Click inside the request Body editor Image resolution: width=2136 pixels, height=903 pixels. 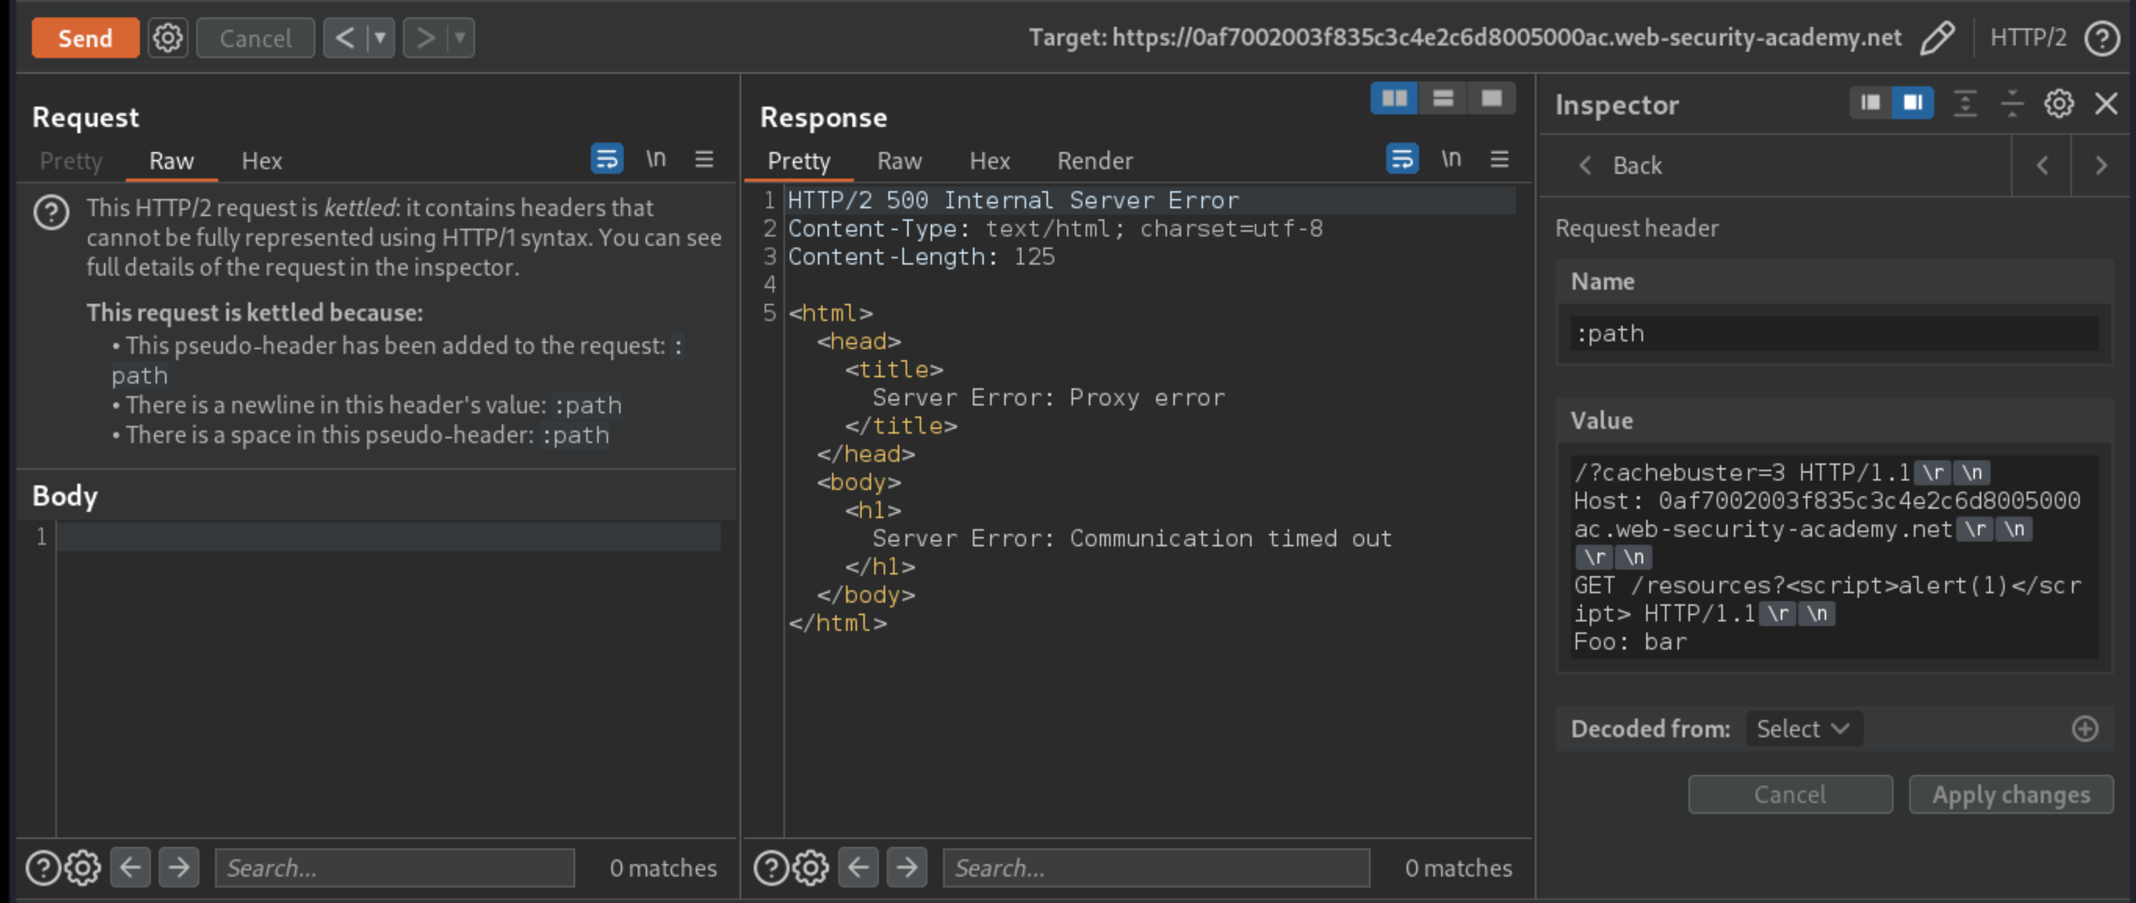click(389, 678)
